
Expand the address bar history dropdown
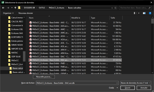tap(112, 8)
